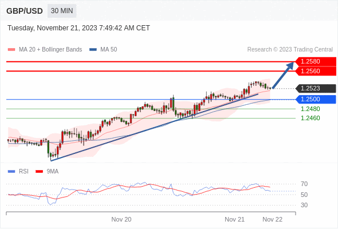Click the GBP/USD pair title
The height and width of the screenshot is (229, 338).
(25, 11)
